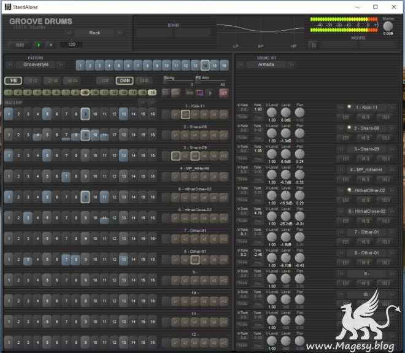The height and width of the screenshot is (353, 405).
Task: Click the HP filter label under curve
Action: point(294,47)
